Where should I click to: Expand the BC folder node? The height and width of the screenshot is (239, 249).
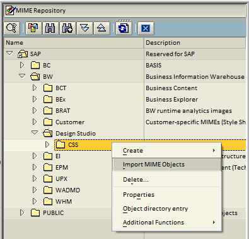click(x=22, y=65)
